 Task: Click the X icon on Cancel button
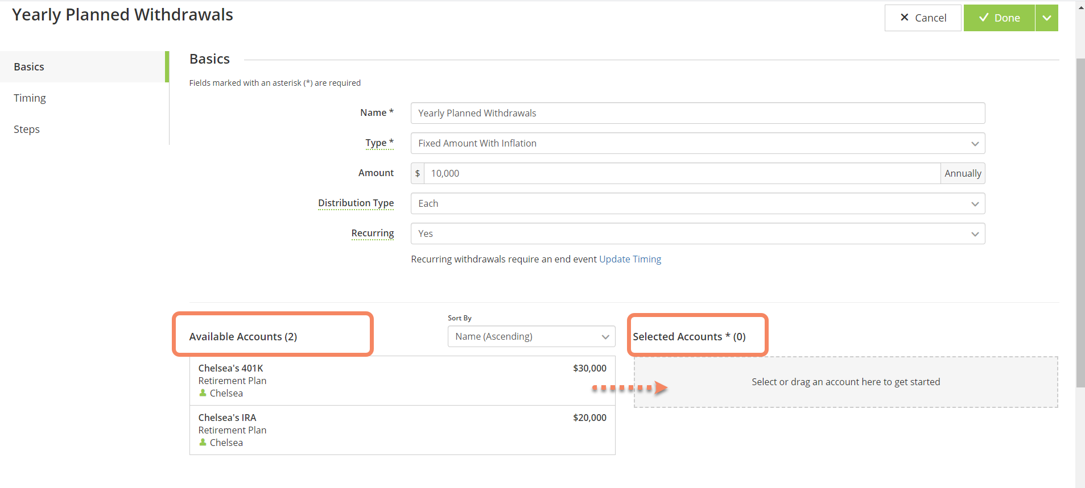coord(904,18)
